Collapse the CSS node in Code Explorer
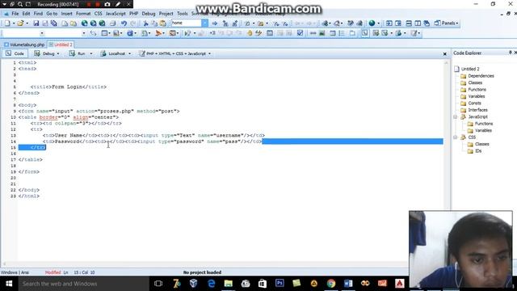Image resolution: width=517 pixels, height=291 pixels. [456, 137]
